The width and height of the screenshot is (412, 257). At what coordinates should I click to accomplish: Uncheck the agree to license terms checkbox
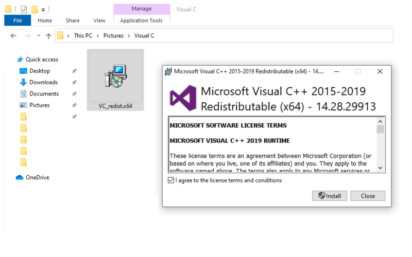pyautogui.click(x=171, y=180)
